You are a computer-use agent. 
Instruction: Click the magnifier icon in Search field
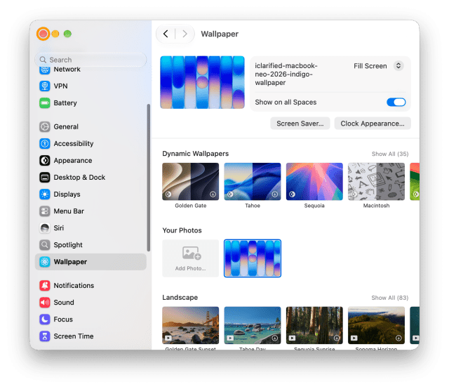[43, 60]
